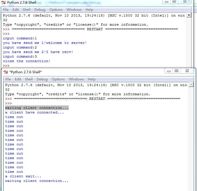Open File menu in top Python Shell window

point(6,10)
